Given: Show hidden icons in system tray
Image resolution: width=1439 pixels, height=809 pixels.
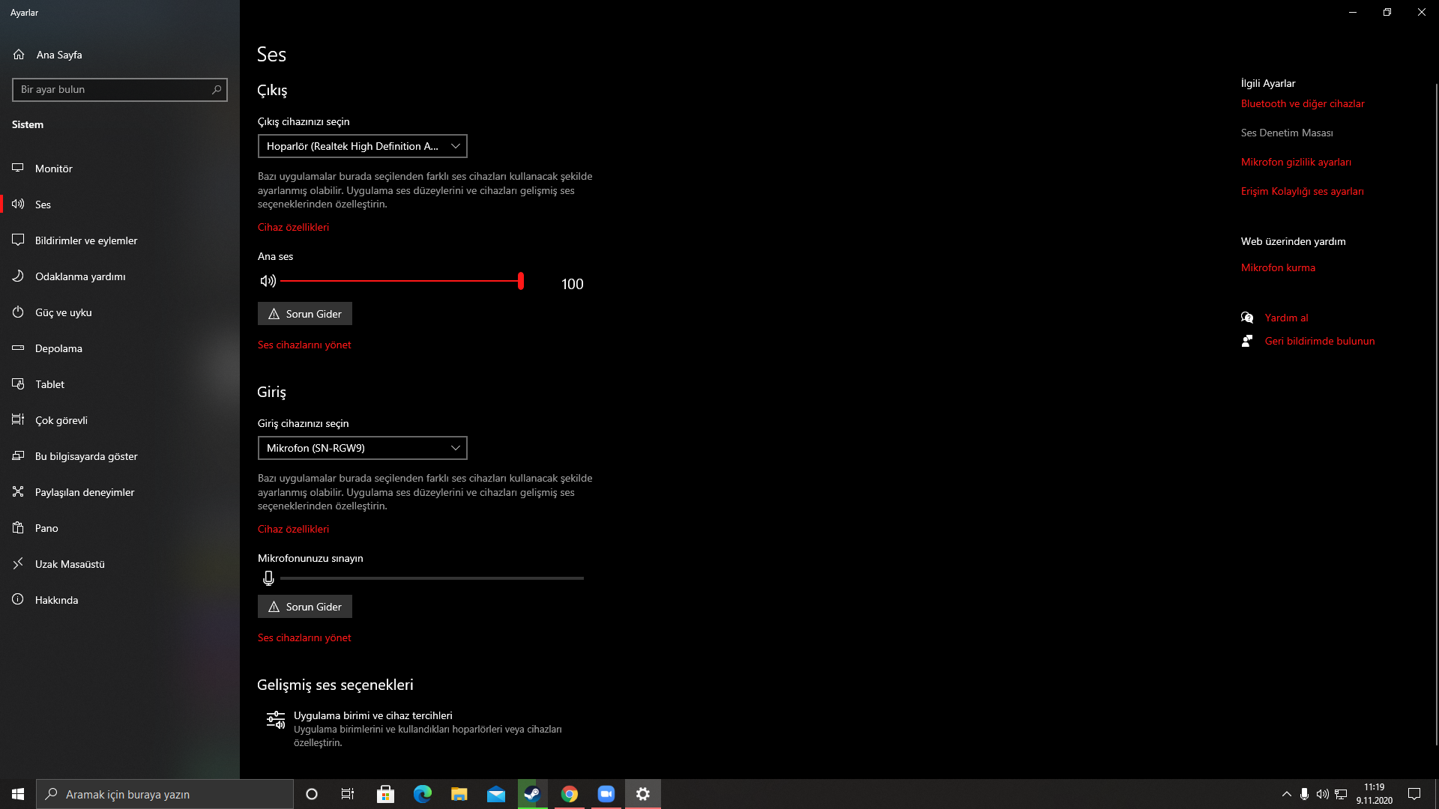Looking at the screenshot, I should pyautogui.click(x=1286, y=794).
